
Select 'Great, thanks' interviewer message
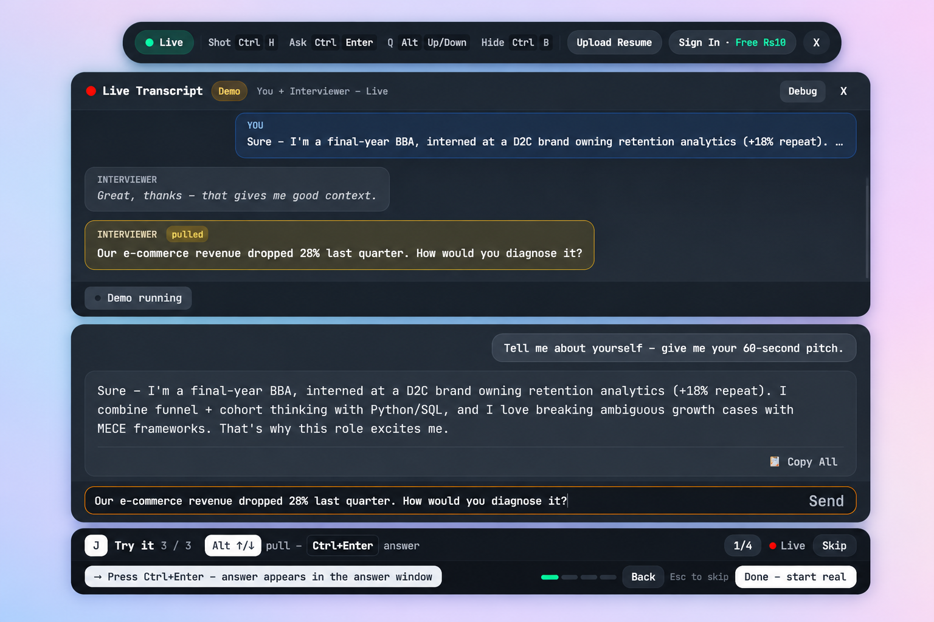[x=237, y=189]
